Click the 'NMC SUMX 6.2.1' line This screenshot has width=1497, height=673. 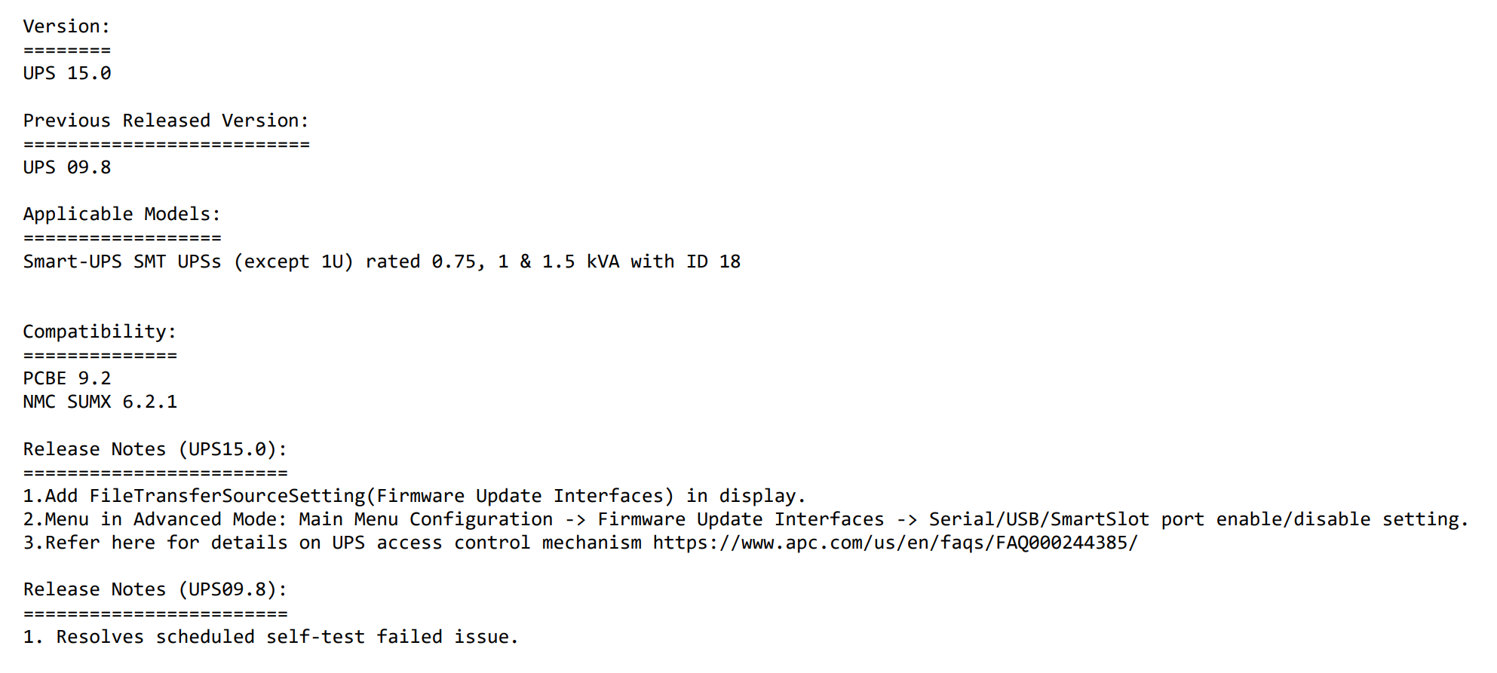click(100, 402)
